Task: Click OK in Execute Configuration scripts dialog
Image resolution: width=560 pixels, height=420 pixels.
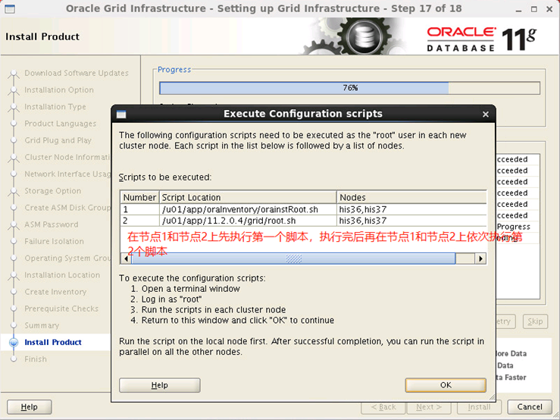Action: pos(446,385)
